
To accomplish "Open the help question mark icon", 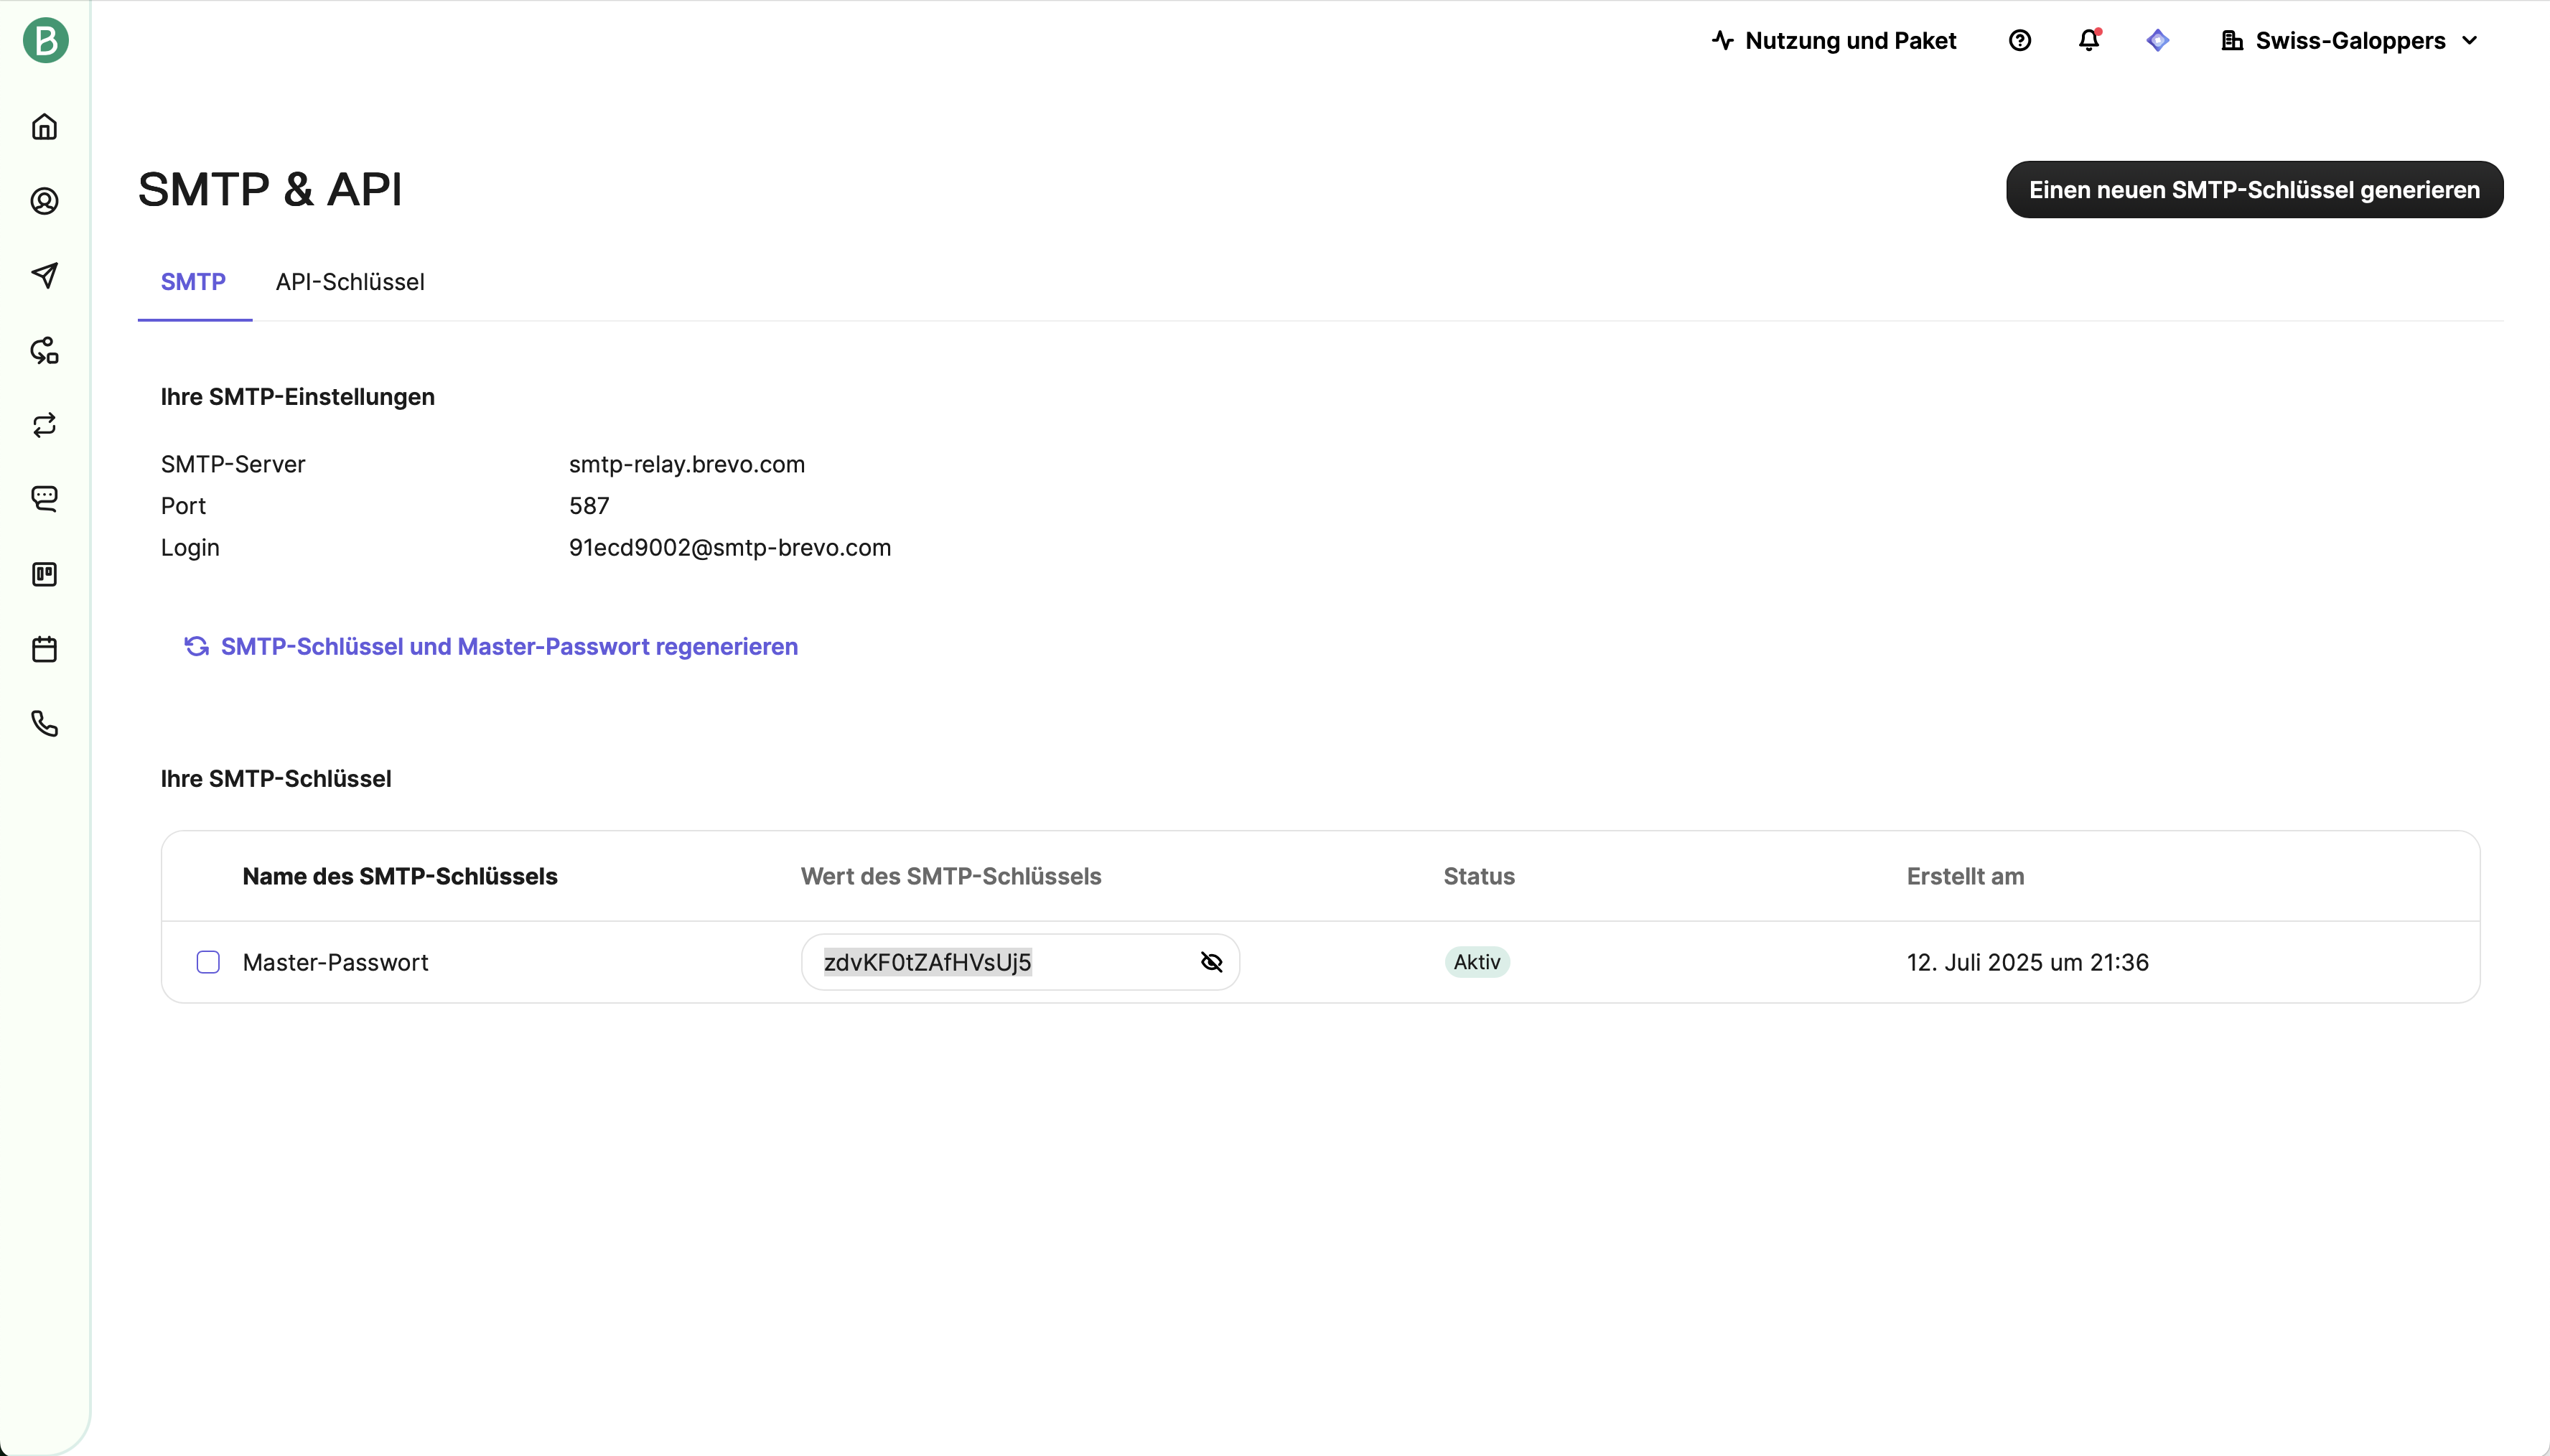I will [x=2019, y=41].
